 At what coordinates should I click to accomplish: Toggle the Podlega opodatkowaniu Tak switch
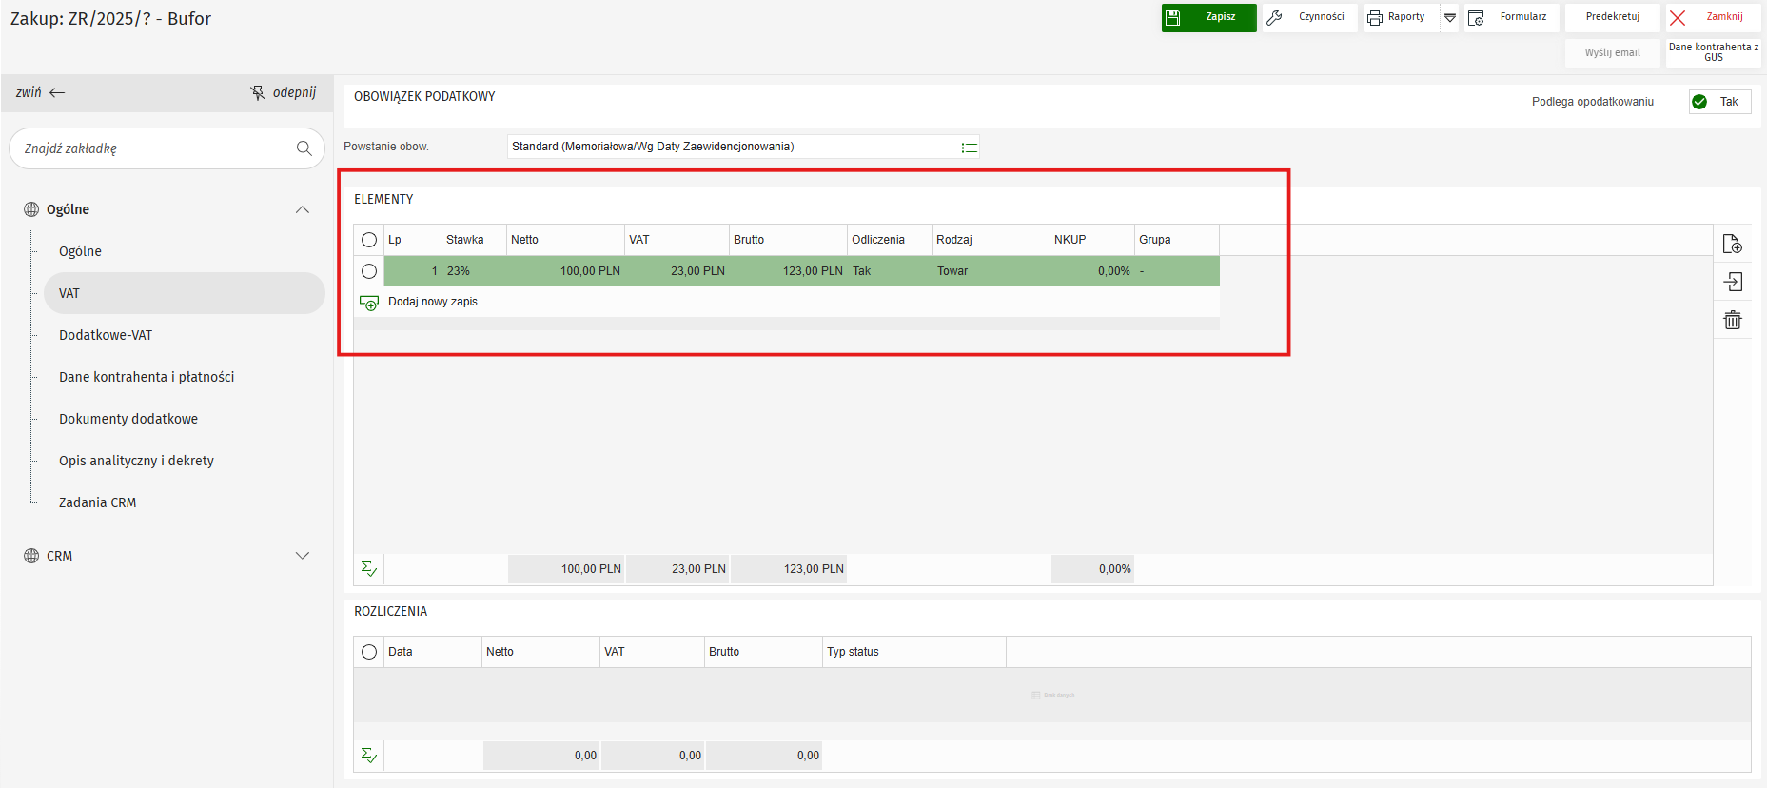(1718, 102)
